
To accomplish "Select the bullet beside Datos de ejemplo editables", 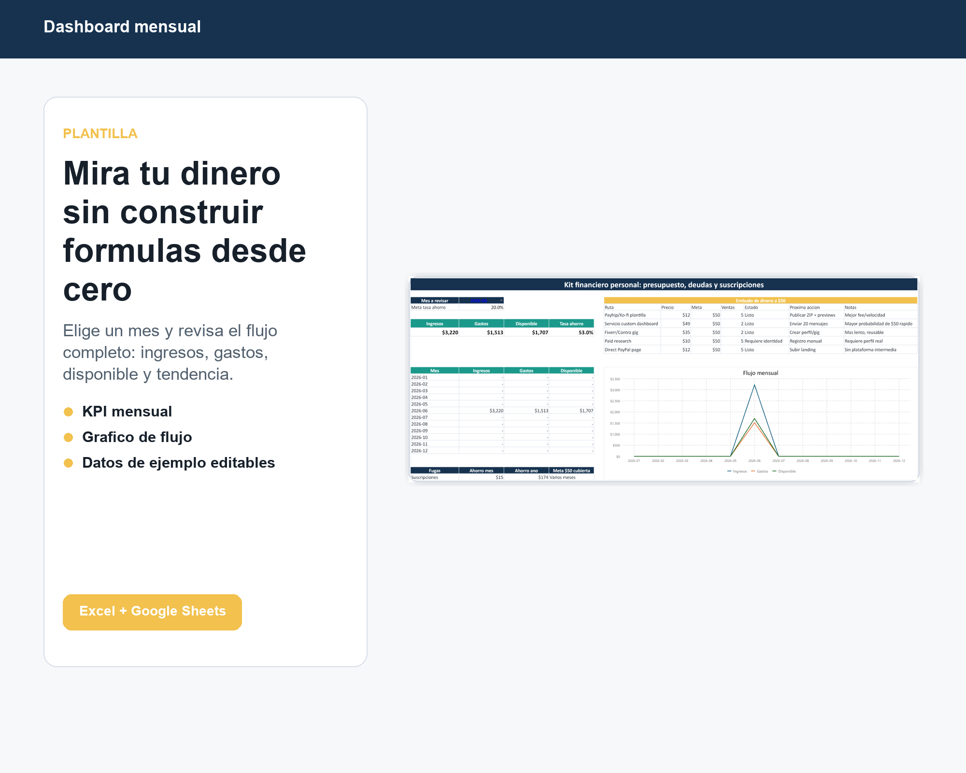I will (x=68, y=463).
